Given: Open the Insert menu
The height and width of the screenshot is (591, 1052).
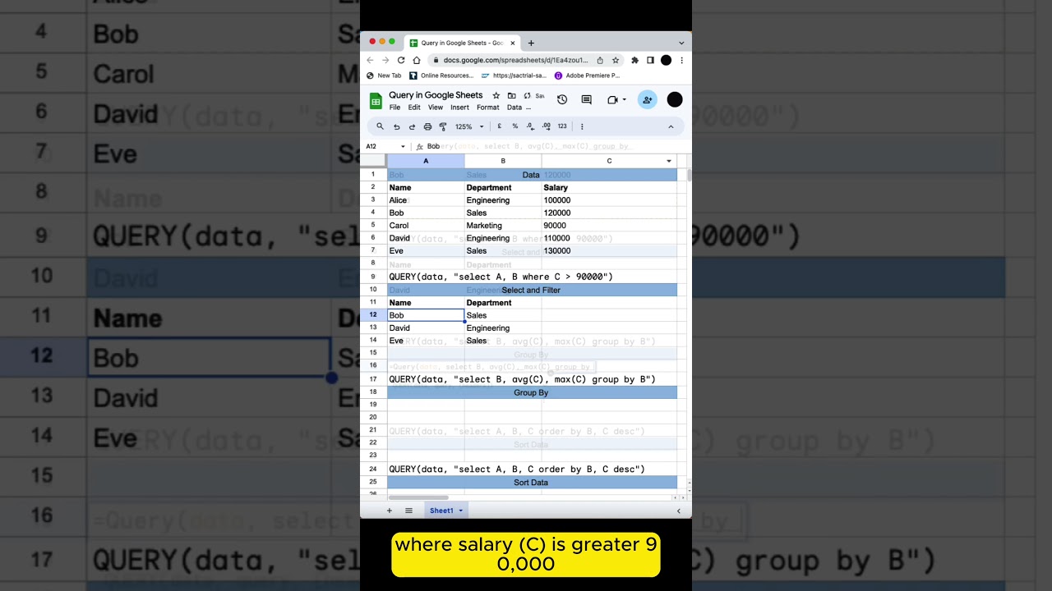Looking at the screenshot, I should pos(459,108).
